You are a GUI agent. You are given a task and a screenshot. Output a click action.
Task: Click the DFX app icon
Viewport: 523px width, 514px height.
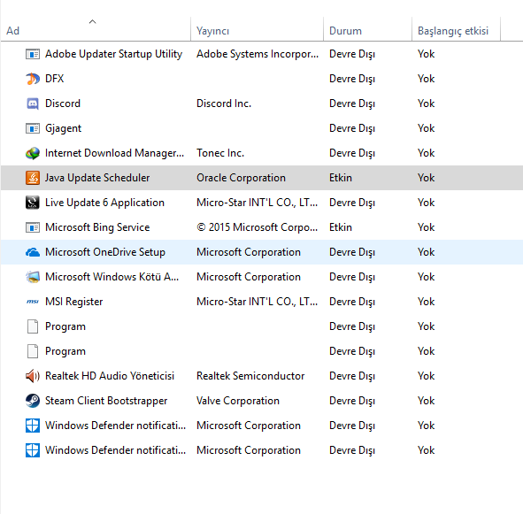pos(33,79)
